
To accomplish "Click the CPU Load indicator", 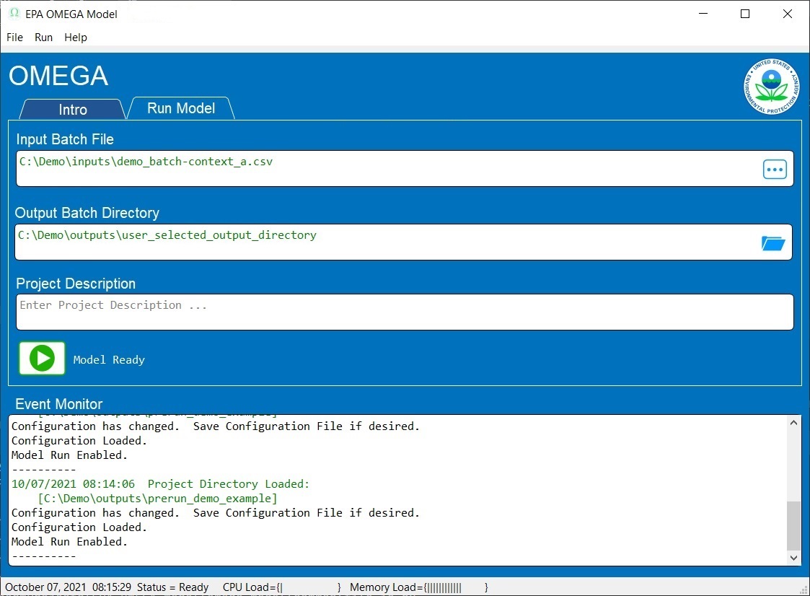I will click(x=282, y=587).
